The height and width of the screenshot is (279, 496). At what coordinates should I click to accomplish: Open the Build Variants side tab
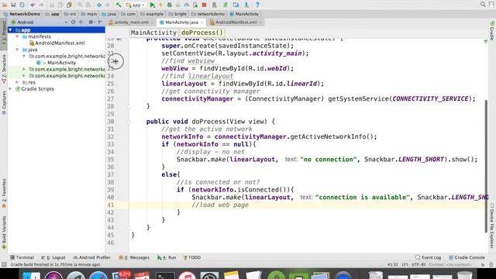(x=4, y=232)
